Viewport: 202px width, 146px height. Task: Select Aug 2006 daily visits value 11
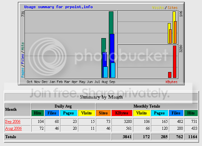point(93,128)
